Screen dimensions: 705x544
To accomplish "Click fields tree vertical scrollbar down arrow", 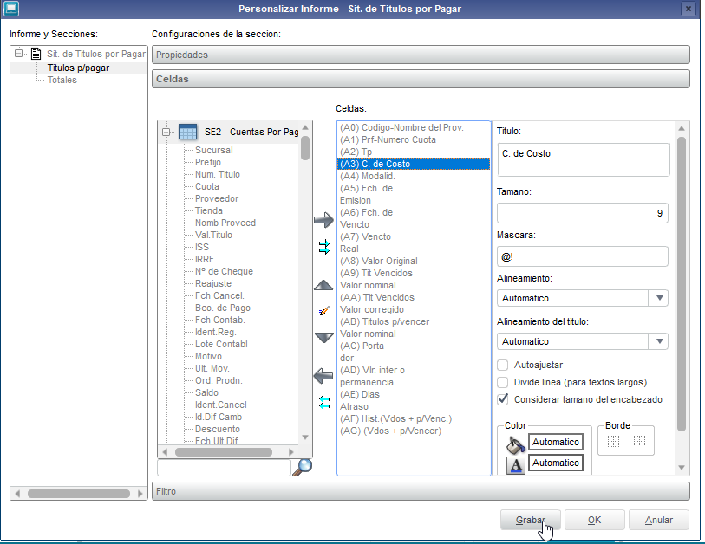I will [305, 437].
